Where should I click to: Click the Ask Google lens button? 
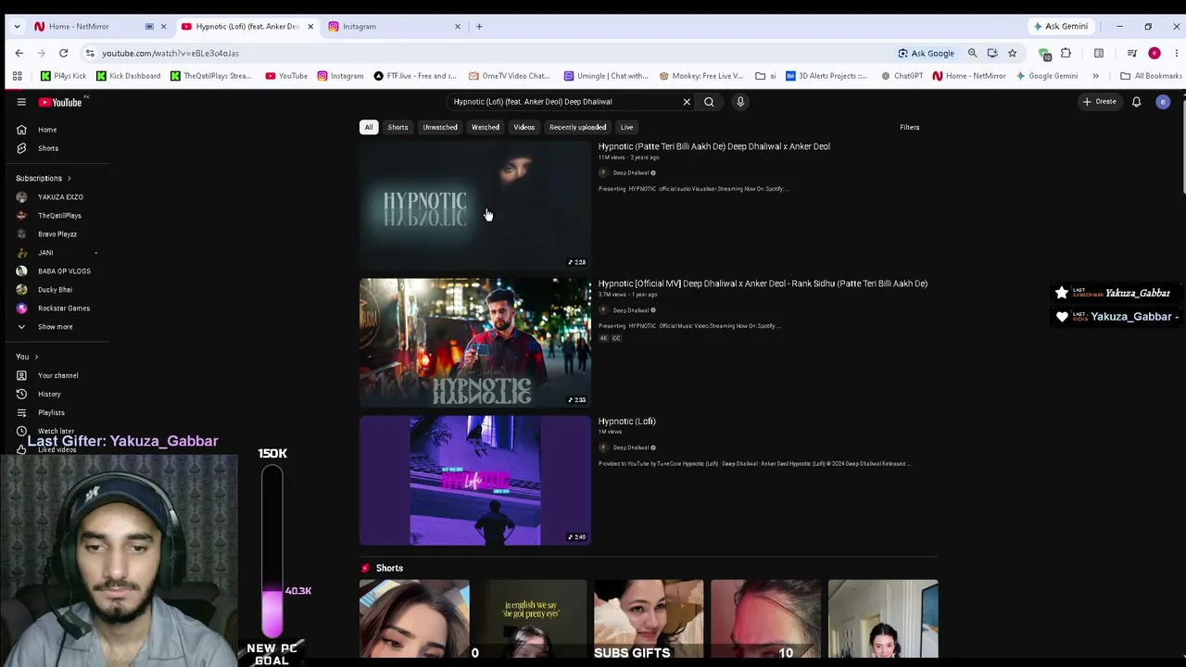click(x=926, y=53)
